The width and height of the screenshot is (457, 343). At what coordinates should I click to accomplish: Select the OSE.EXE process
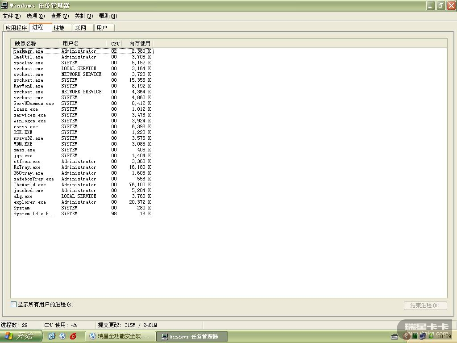coord(83,132)
